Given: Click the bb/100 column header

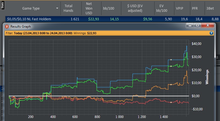Looking at the screenshot, I should [x=108, y=8].
